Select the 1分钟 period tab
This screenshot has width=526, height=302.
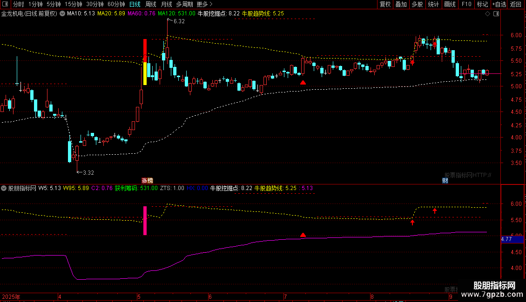(x=35, y=4)
